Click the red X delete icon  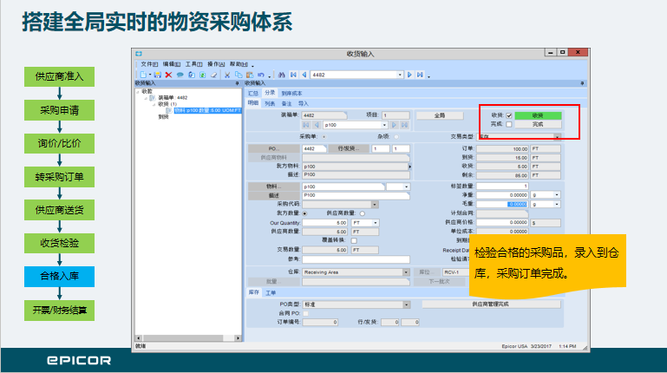pos(168,75)
